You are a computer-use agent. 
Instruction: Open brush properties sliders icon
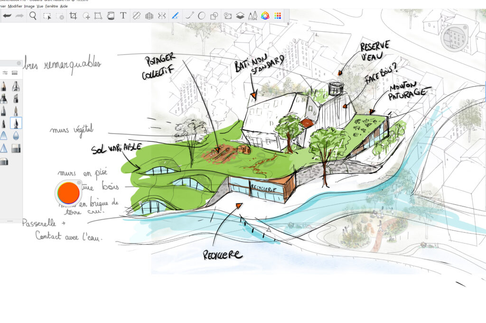5,73
